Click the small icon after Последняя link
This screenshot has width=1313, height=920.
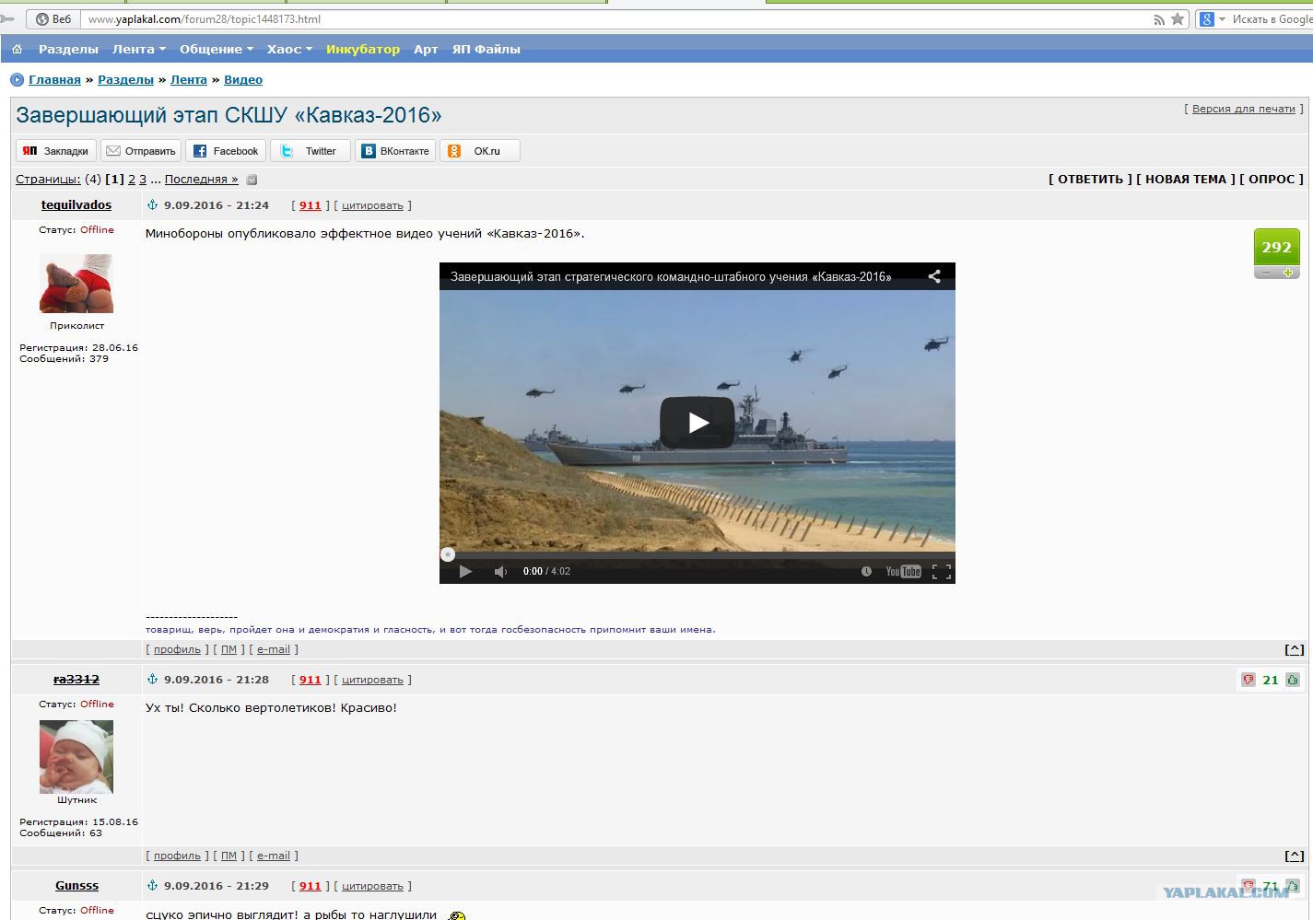click(x=252, y=181)
